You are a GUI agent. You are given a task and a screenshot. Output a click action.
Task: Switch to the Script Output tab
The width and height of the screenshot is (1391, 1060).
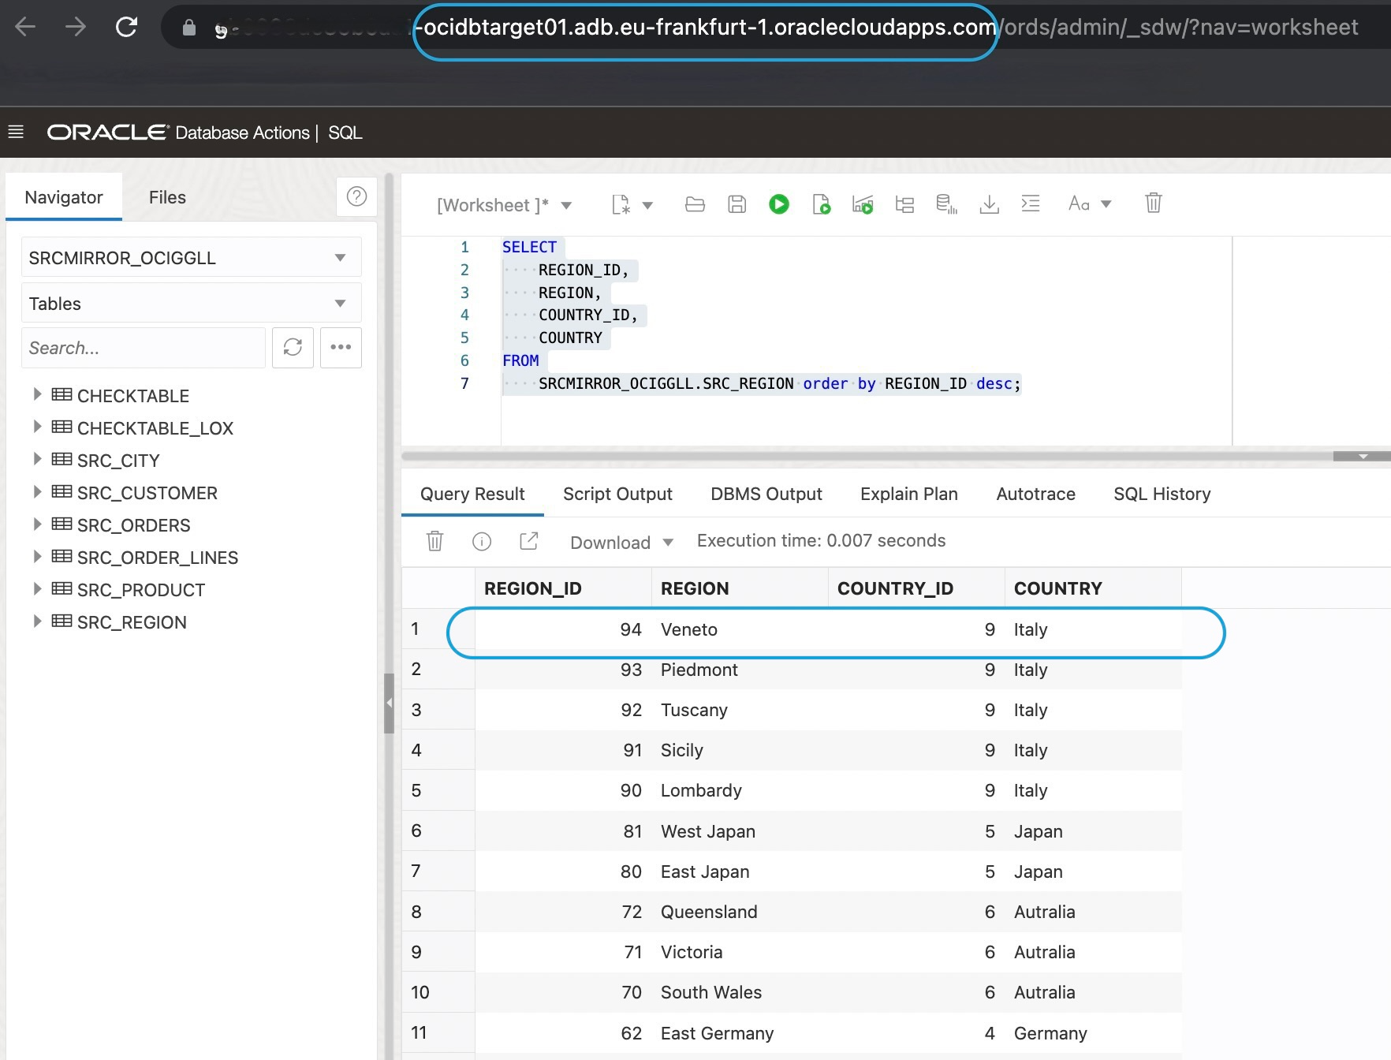(x=617, y=494)
